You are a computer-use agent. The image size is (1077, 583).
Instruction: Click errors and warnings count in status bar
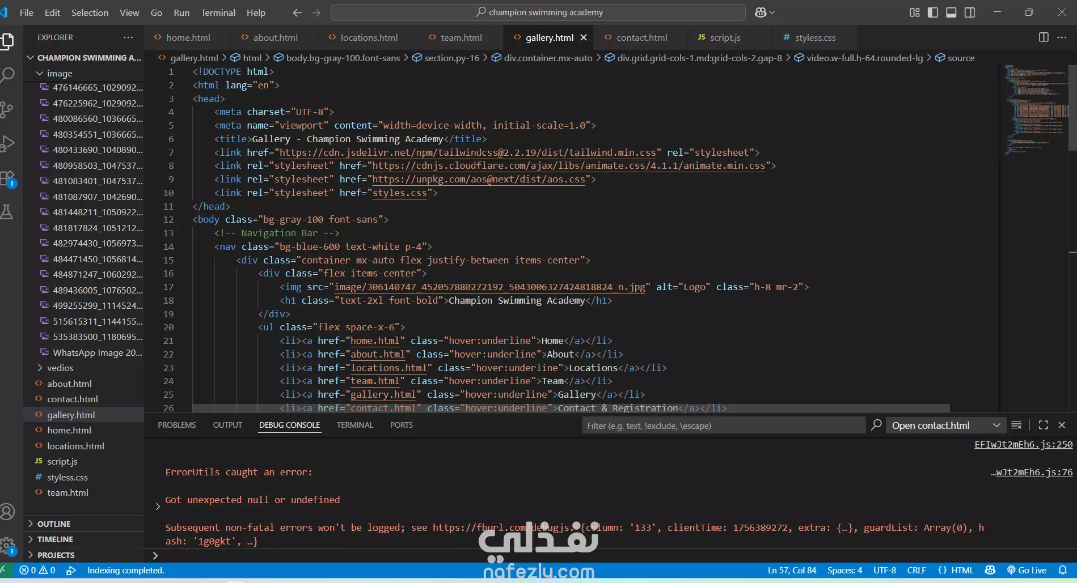click(x=37, y=571)
